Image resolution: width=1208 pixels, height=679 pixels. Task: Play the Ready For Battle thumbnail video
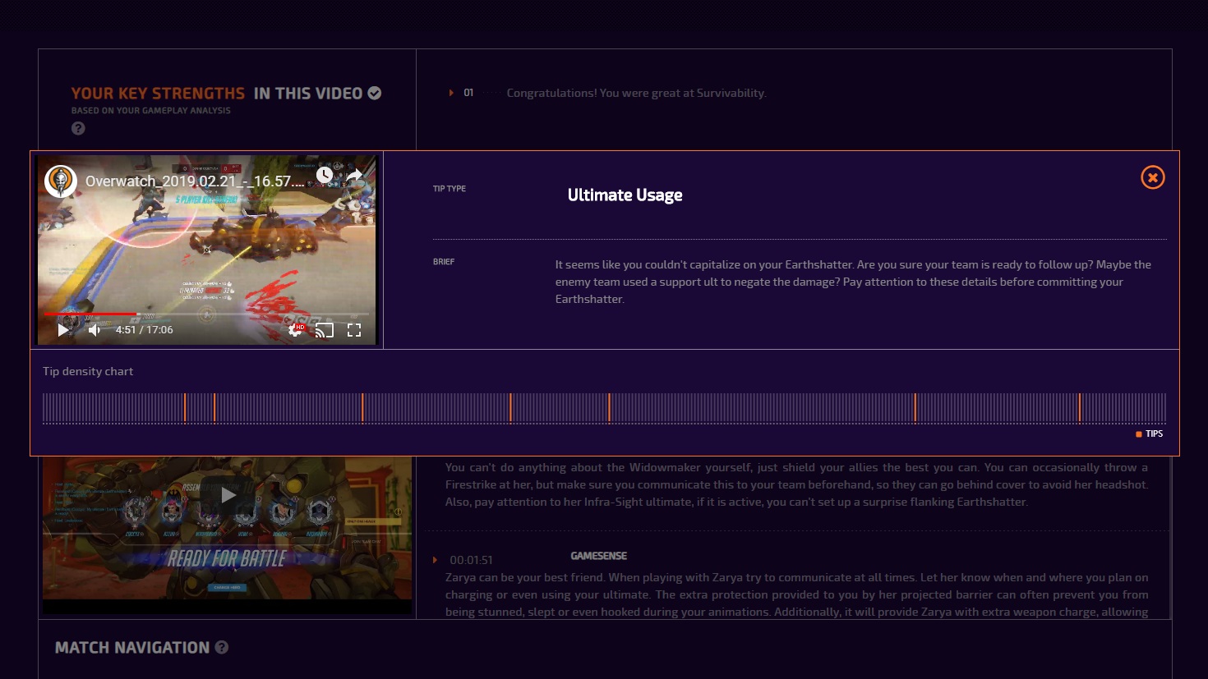[228, 494]
